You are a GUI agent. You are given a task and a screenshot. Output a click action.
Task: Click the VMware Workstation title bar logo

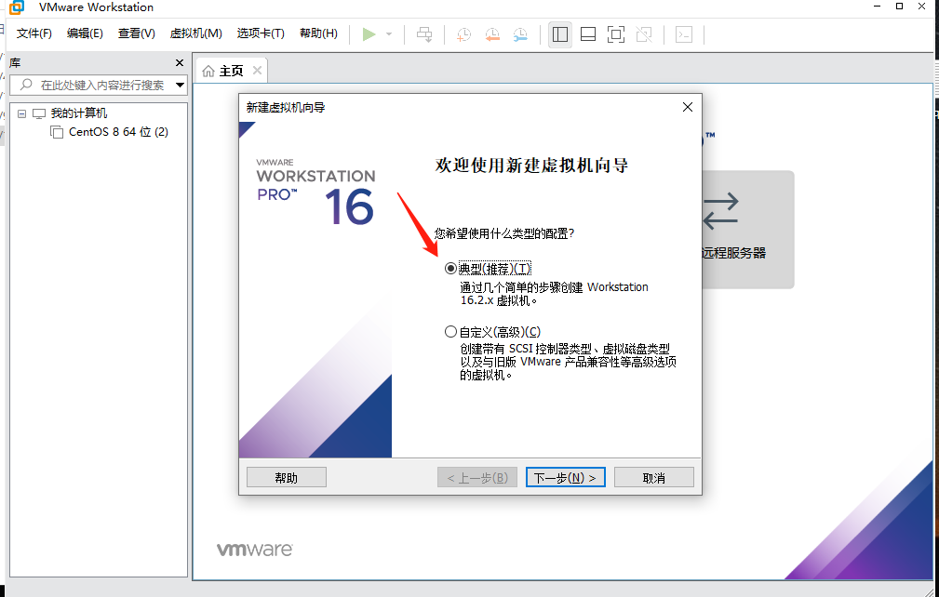pos(17,7)
